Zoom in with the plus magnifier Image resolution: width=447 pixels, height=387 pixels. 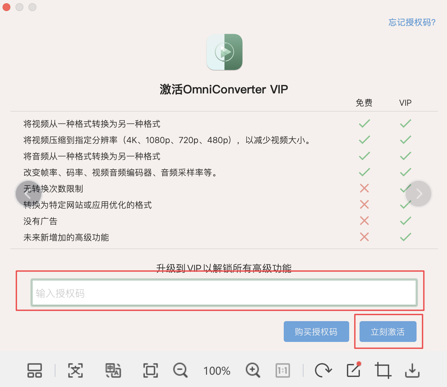(253, 370)
